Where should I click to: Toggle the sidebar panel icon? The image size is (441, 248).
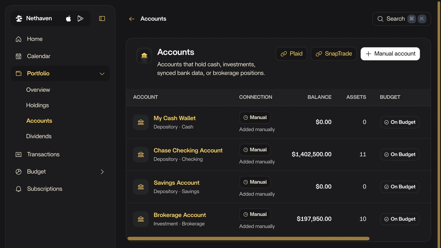tap(102, 19)
